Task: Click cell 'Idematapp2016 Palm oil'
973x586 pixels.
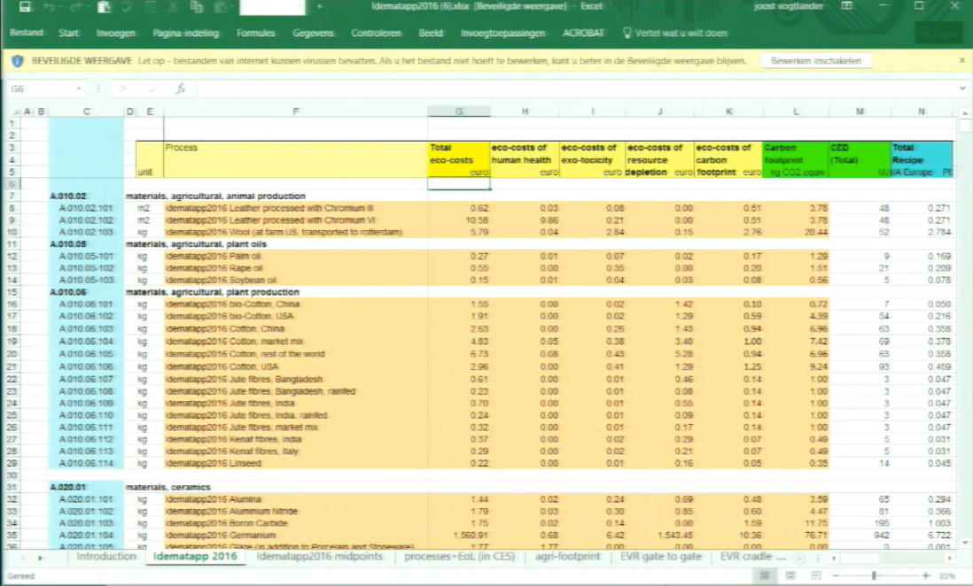Action: point(295,256)
